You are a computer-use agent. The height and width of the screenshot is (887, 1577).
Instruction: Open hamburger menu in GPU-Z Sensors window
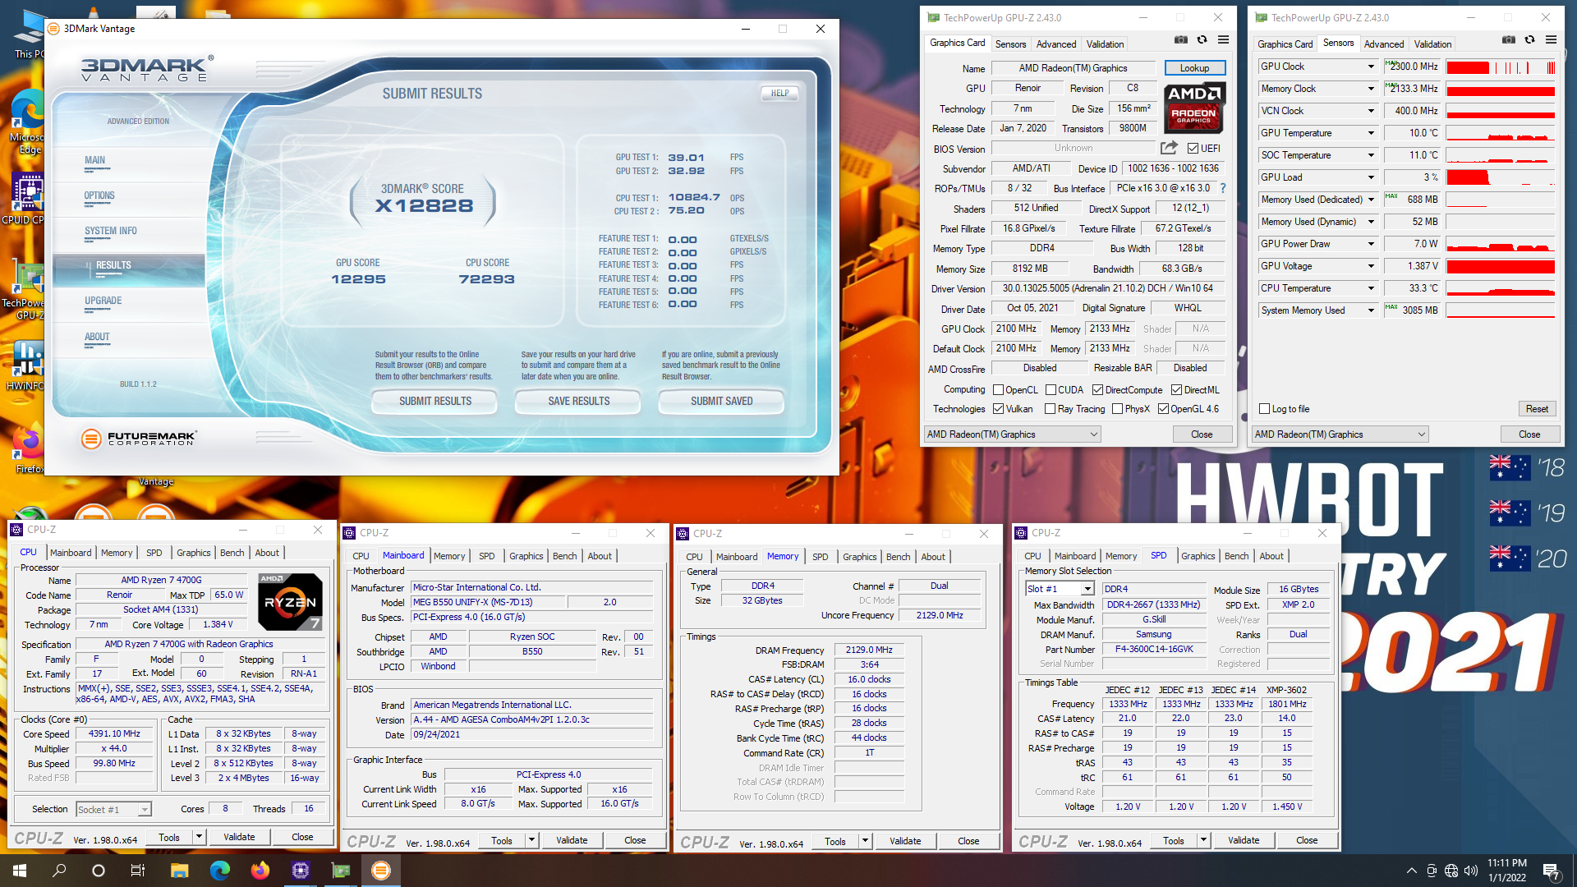pyautogui.click(x=1551, y=39)
